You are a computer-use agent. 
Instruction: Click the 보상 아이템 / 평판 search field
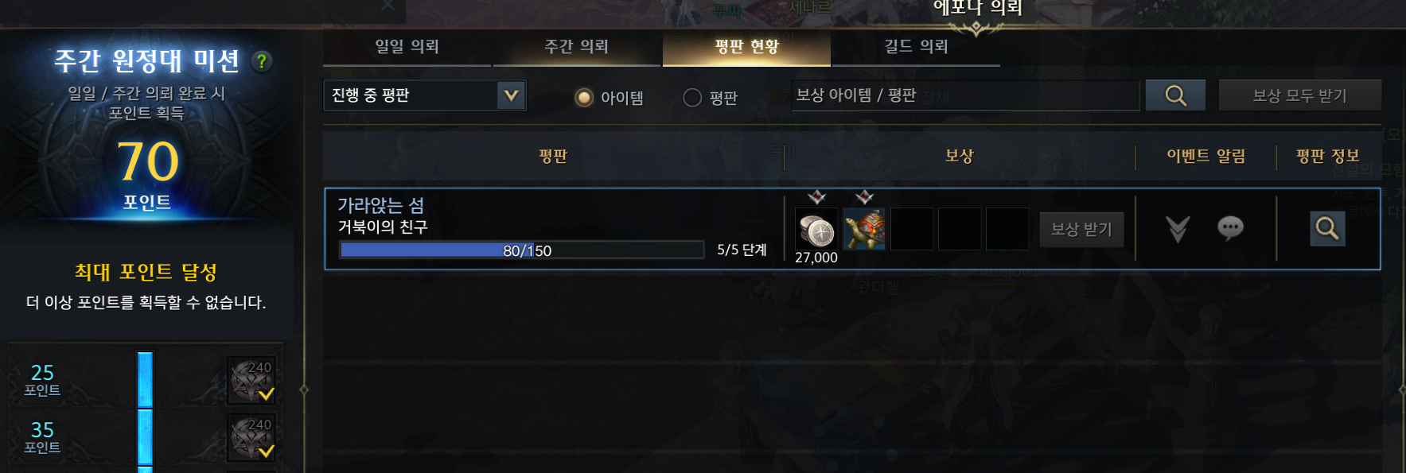(965, 95)
